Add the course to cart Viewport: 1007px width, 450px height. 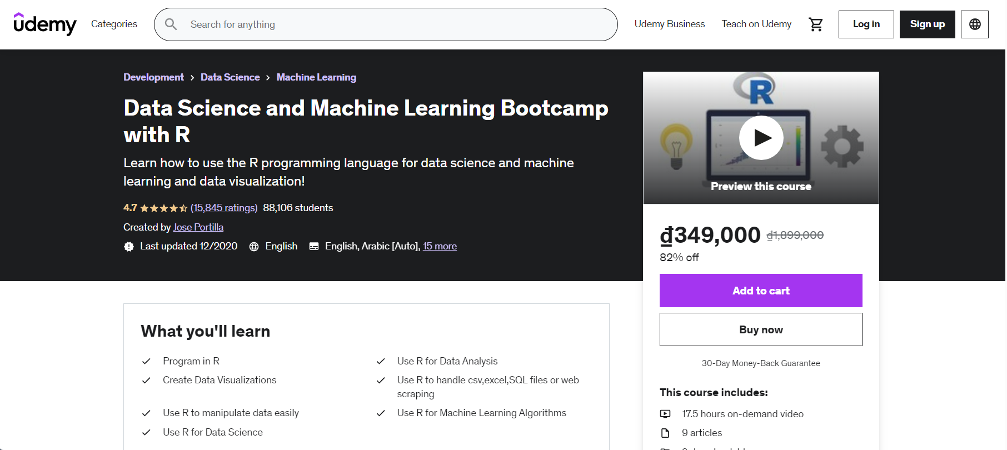761,291
